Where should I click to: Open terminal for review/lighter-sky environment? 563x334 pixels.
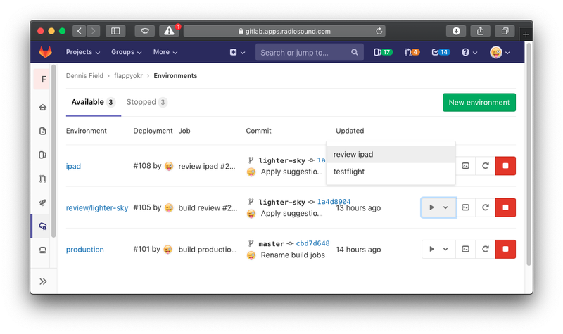[465, 207]
